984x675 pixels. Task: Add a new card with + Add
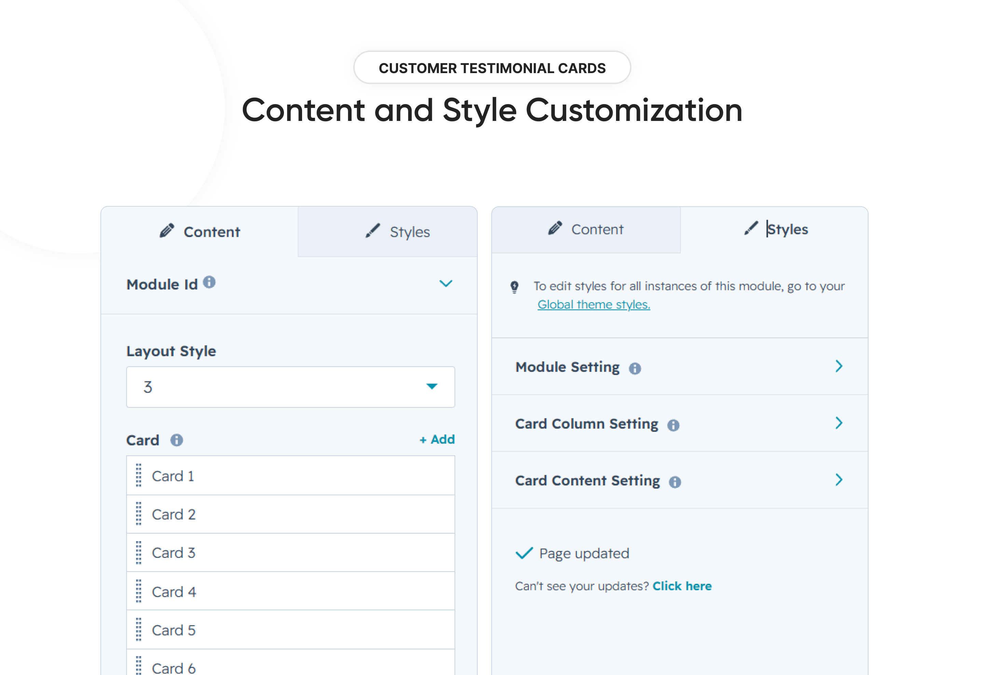click(437, 439)
